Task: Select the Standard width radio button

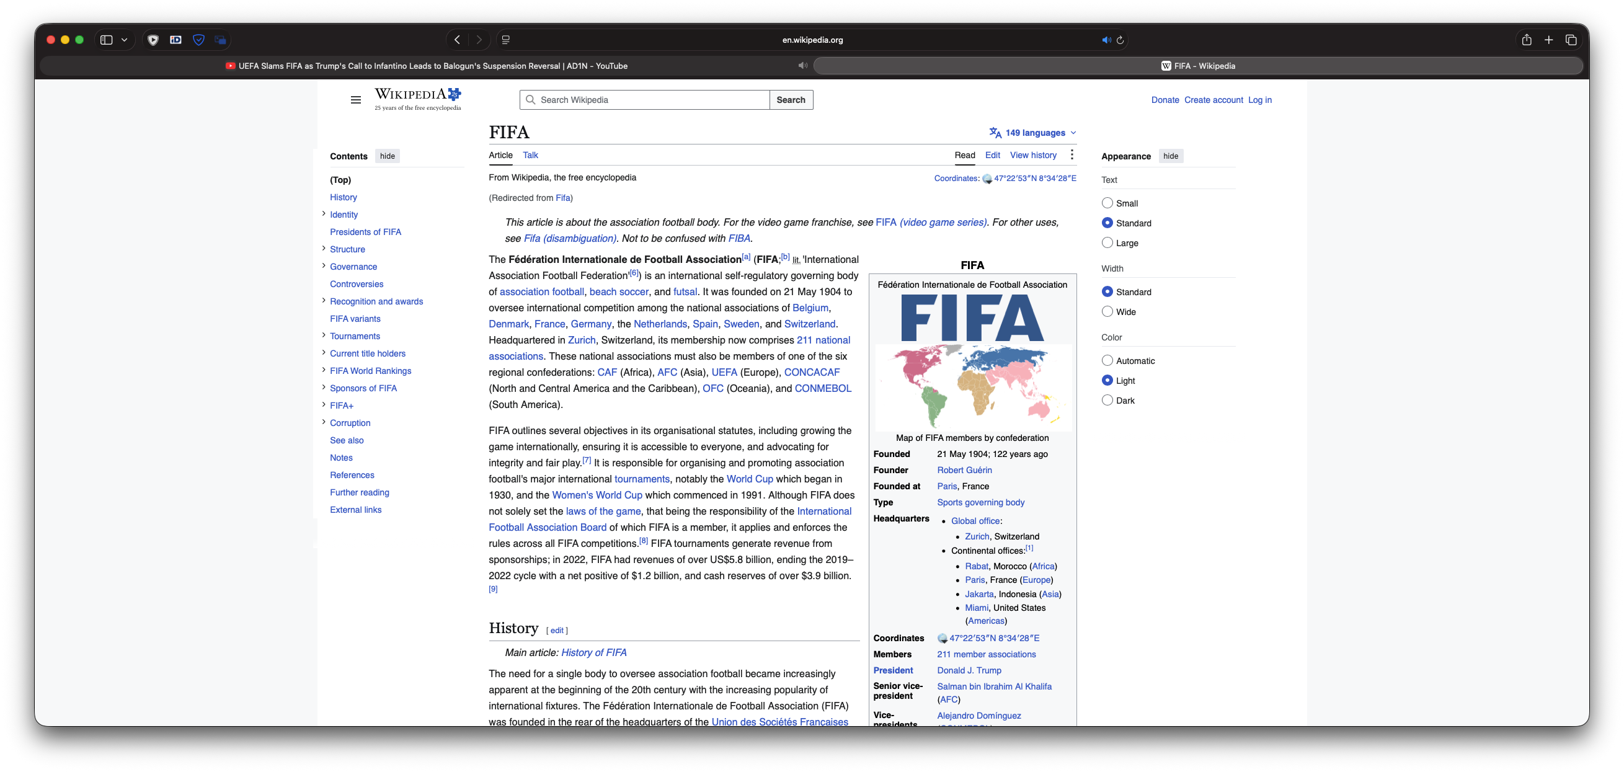Action: tap(1107, 291)
